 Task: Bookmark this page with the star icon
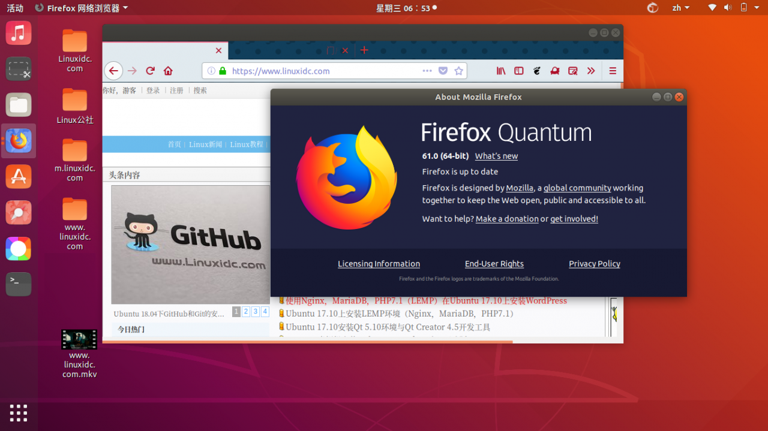(x=459, y=71)
